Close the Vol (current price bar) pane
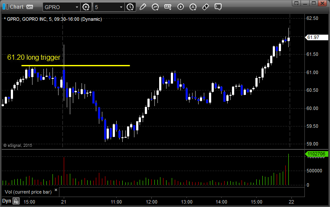330x207 pixels. point(56,190)
